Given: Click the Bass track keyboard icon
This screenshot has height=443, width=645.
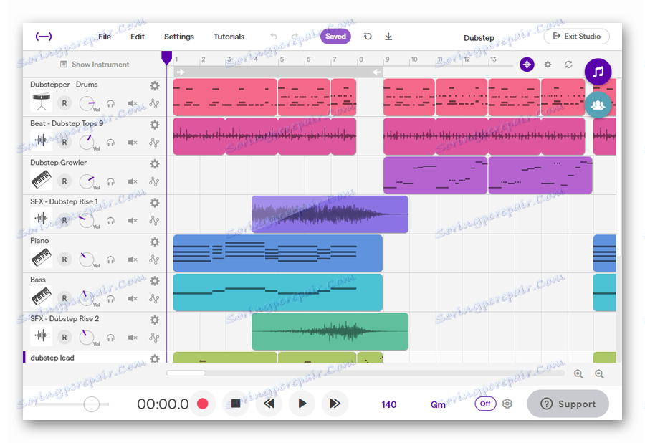Looking at the screenshot, I should [41, 297].
